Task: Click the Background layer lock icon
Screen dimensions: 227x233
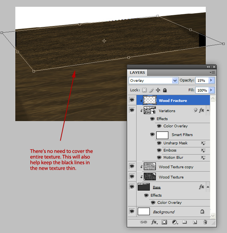Action: point(202,211)
